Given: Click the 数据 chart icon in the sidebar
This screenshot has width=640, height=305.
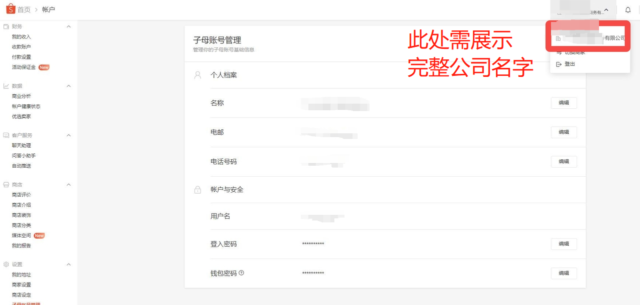Looking at the screenshot, I should [x=6, y=86].
